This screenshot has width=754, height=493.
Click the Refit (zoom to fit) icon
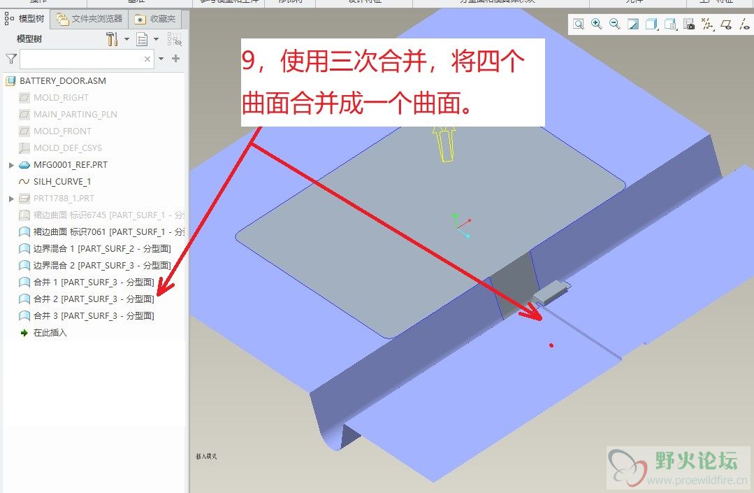click(578, 24)
